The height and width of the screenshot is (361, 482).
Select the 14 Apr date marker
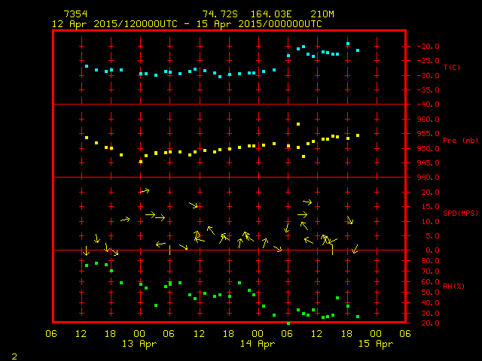[258, 344]
